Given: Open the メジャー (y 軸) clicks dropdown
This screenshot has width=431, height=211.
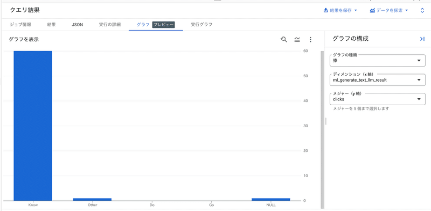Looking at the screenshot, I should [x=378, y=99].
